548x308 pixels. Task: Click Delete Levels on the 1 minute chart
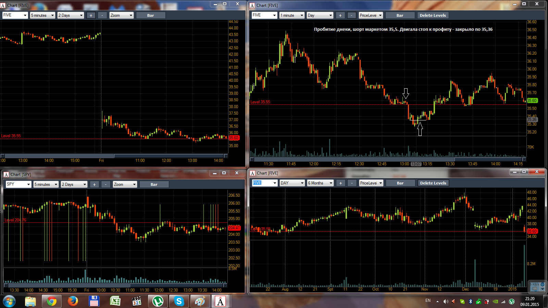[x=433, y=15]
